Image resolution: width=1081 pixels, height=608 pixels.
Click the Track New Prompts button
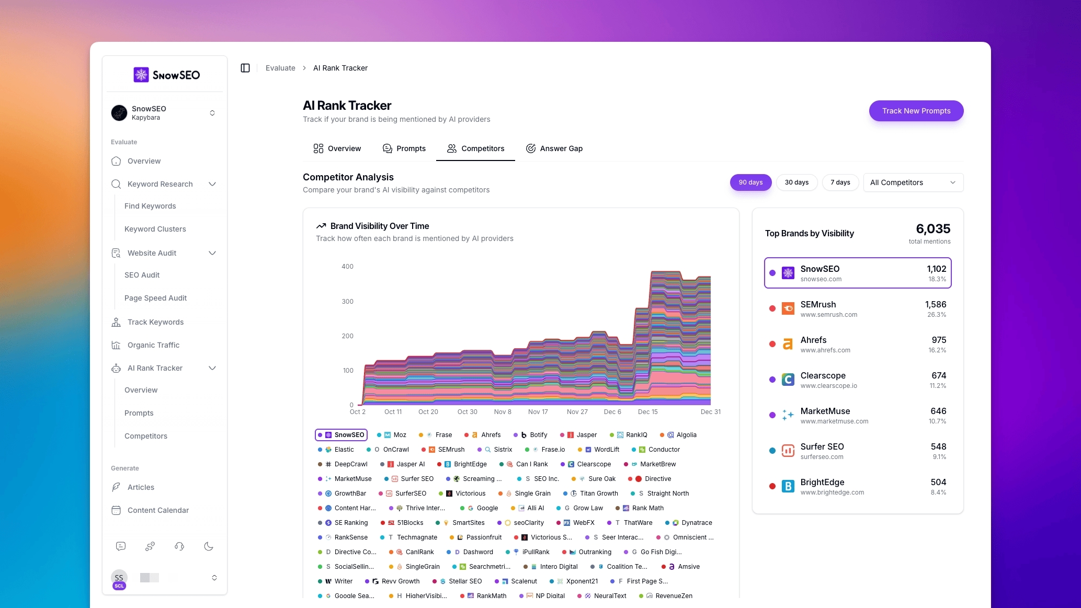(916, 111)
